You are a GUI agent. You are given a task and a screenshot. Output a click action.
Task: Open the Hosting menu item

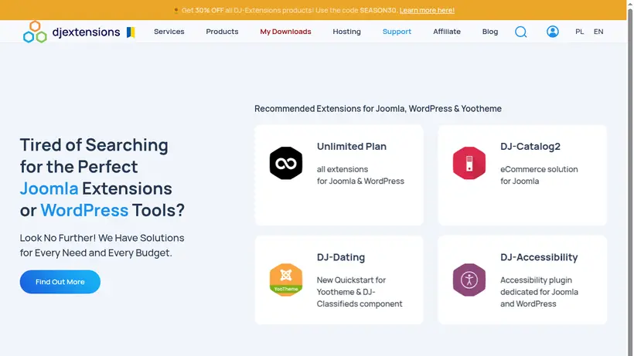pos(346,32)
